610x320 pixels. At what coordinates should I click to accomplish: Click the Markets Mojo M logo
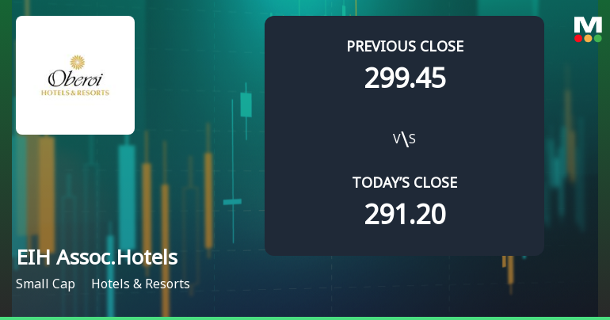pos(587,25)
